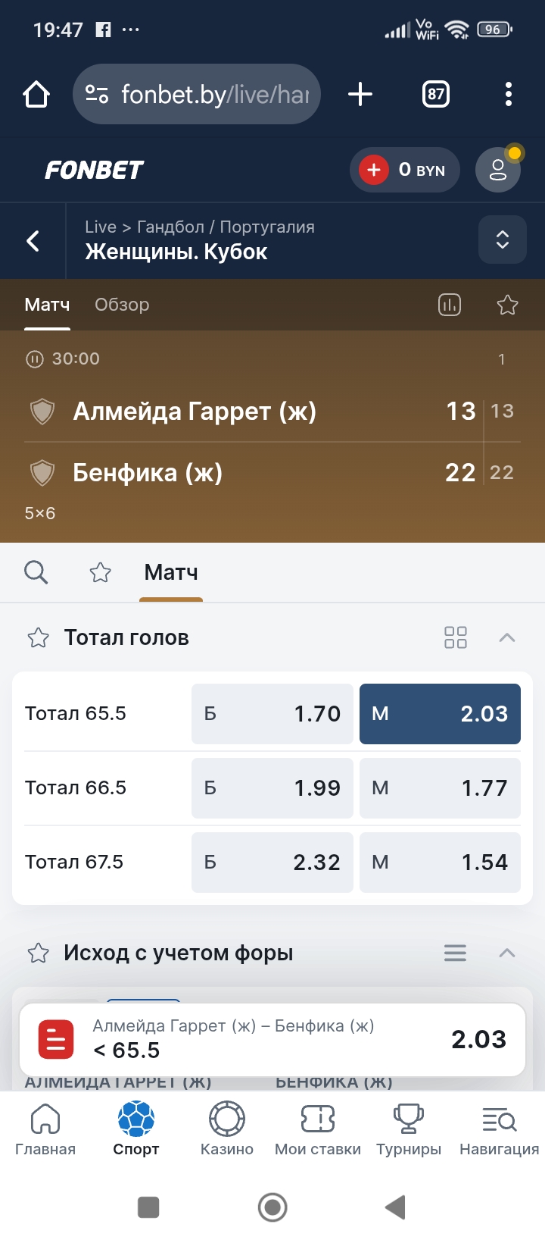
Task: Open the Casino section icon
Action: coord(227,1128)
